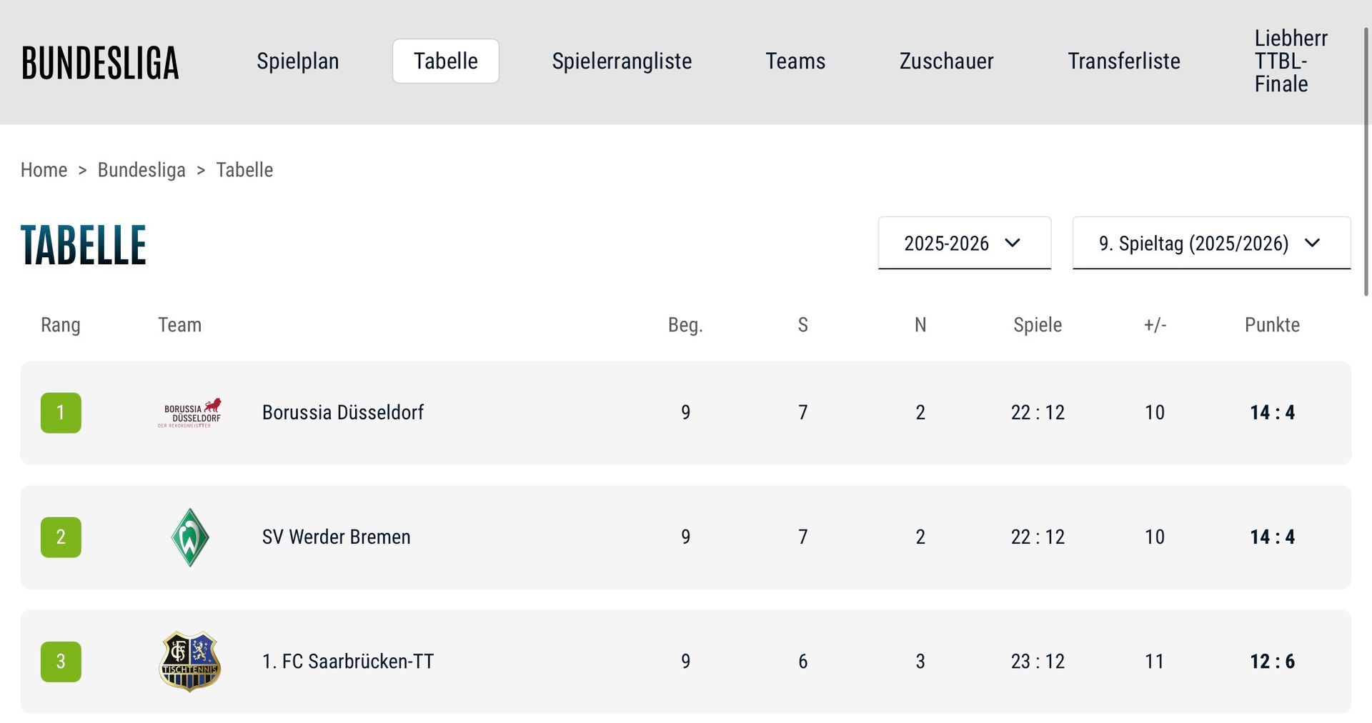Open the Liebherr TTBL-Finale link
Viewport: 1372px width, 723px height.
click(1291, 61)
